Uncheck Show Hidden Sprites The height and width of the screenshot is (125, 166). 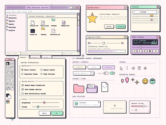click(22, 89)
